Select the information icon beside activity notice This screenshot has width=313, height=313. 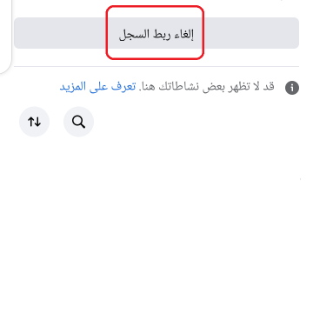coord(292,88)
